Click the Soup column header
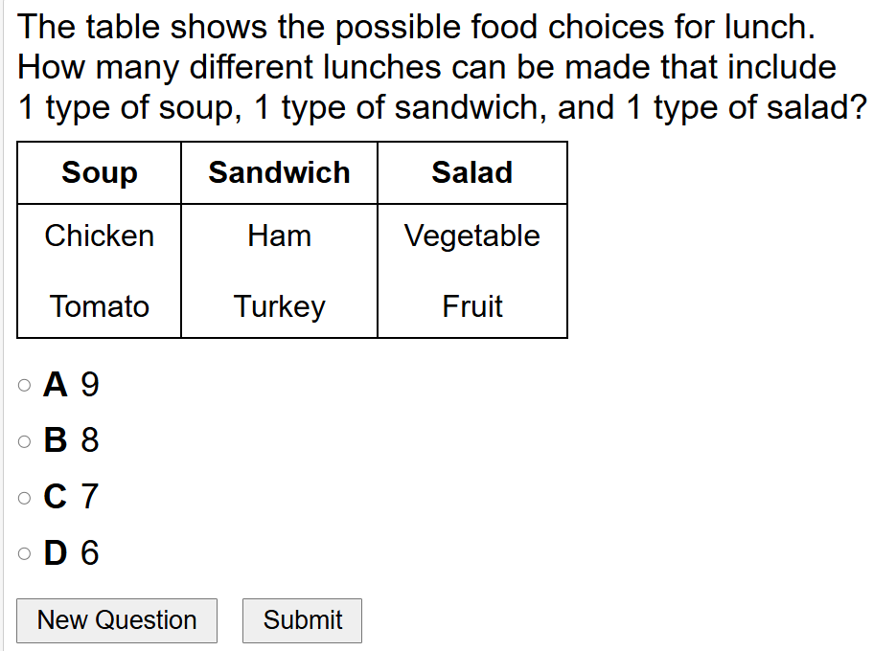The image size is (873, 651). point(100,173)
